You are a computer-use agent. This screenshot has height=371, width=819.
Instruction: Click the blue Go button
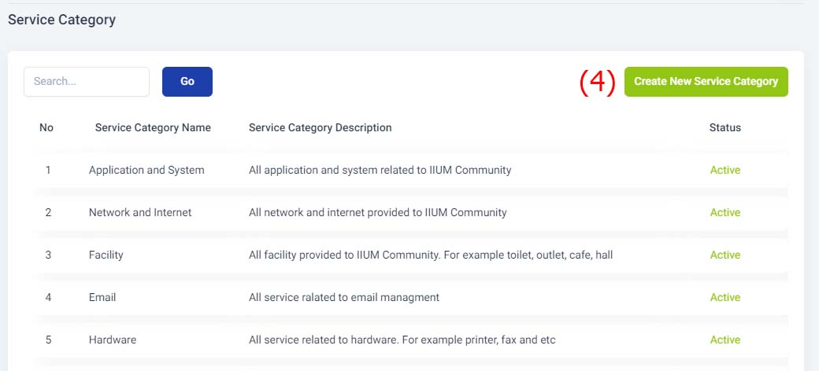coord(187,82)
